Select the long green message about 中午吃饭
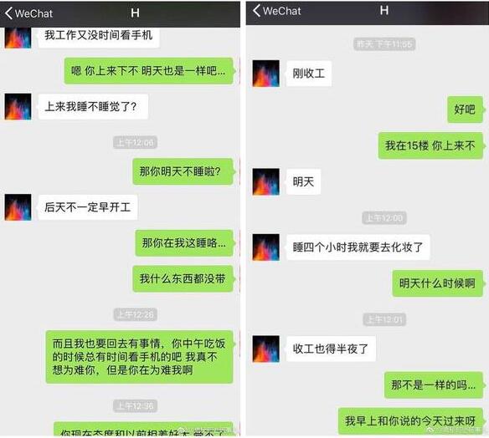This screenshot has width=489, height=438. (x=139, y=357)
